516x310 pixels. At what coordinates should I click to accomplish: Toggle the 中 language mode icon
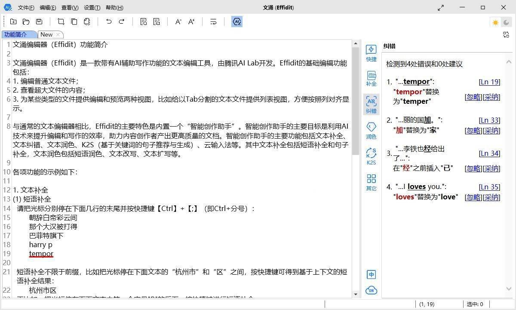(371, 274)
